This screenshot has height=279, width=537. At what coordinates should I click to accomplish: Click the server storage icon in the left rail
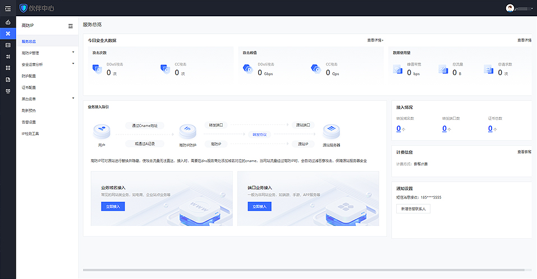point(8,45)
